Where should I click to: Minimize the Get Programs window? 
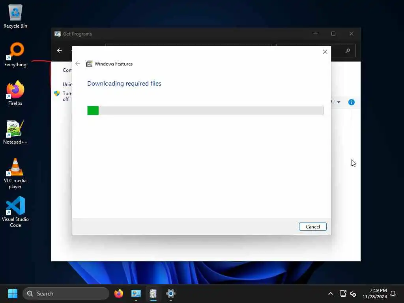[315, 34]
